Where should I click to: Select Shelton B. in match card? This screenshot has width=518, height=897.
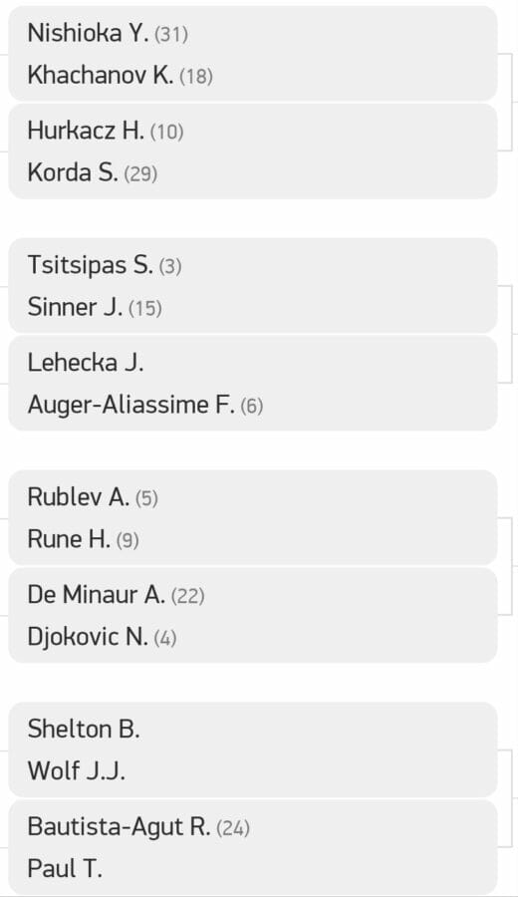(x=84, y=730)
